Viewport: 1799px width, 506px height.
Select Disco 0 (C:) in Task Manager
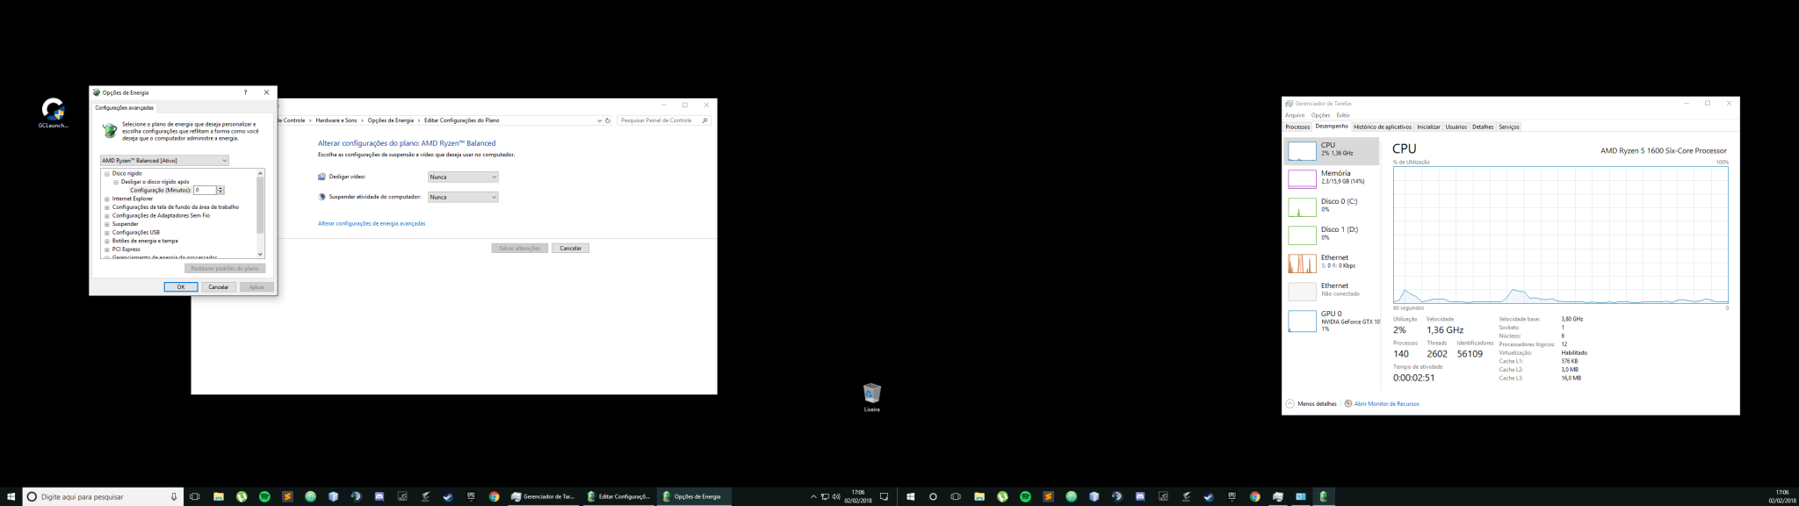coord(1332,206)
